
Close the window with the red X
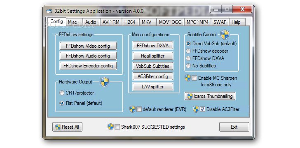[242, 9]
